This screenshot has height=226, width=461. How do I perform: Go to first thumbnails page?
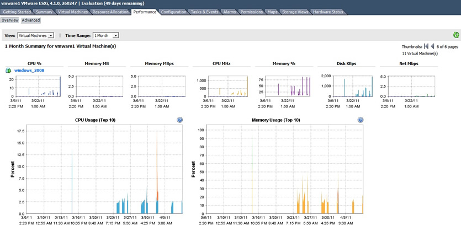[x=426, y=47]
